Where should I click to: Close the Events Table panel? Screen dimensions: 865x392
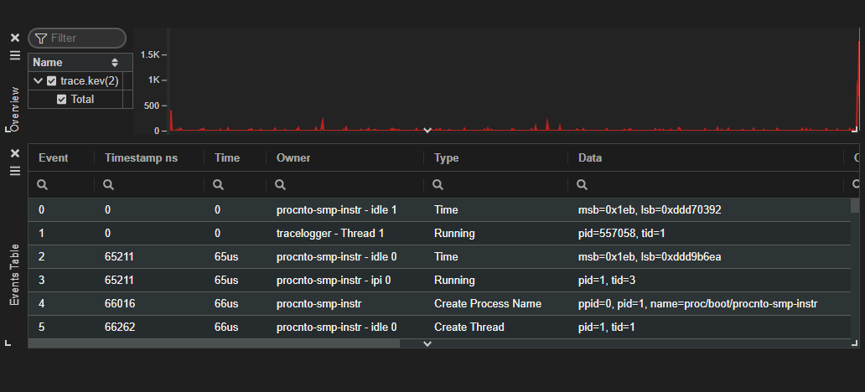pos(14,153)
